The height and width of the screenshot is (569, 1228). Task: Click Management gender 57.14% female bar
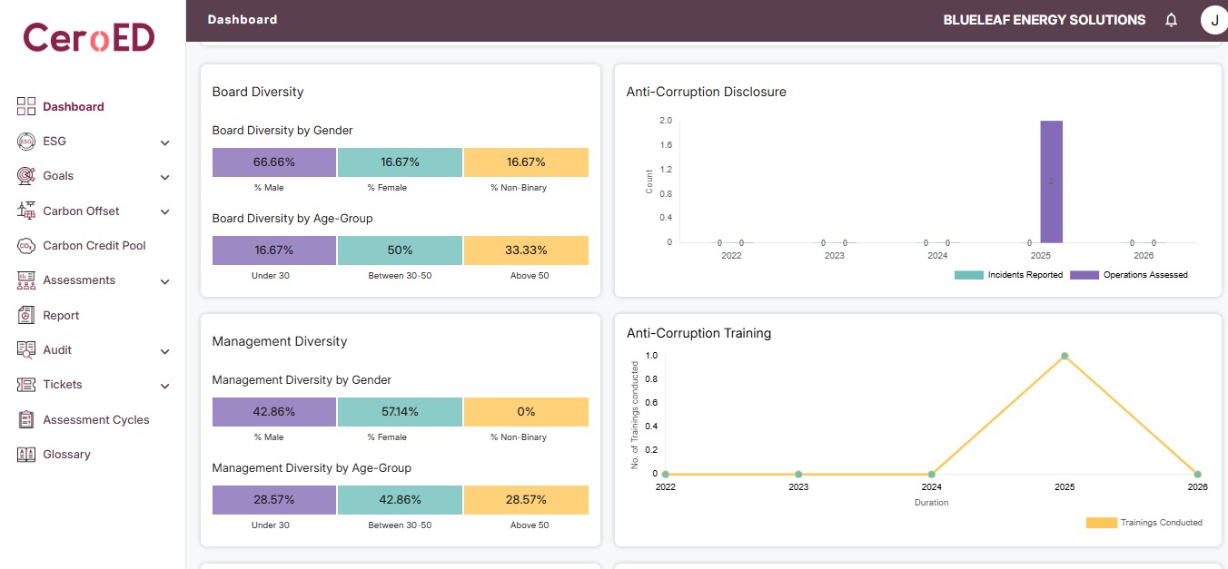coord(400,412)
